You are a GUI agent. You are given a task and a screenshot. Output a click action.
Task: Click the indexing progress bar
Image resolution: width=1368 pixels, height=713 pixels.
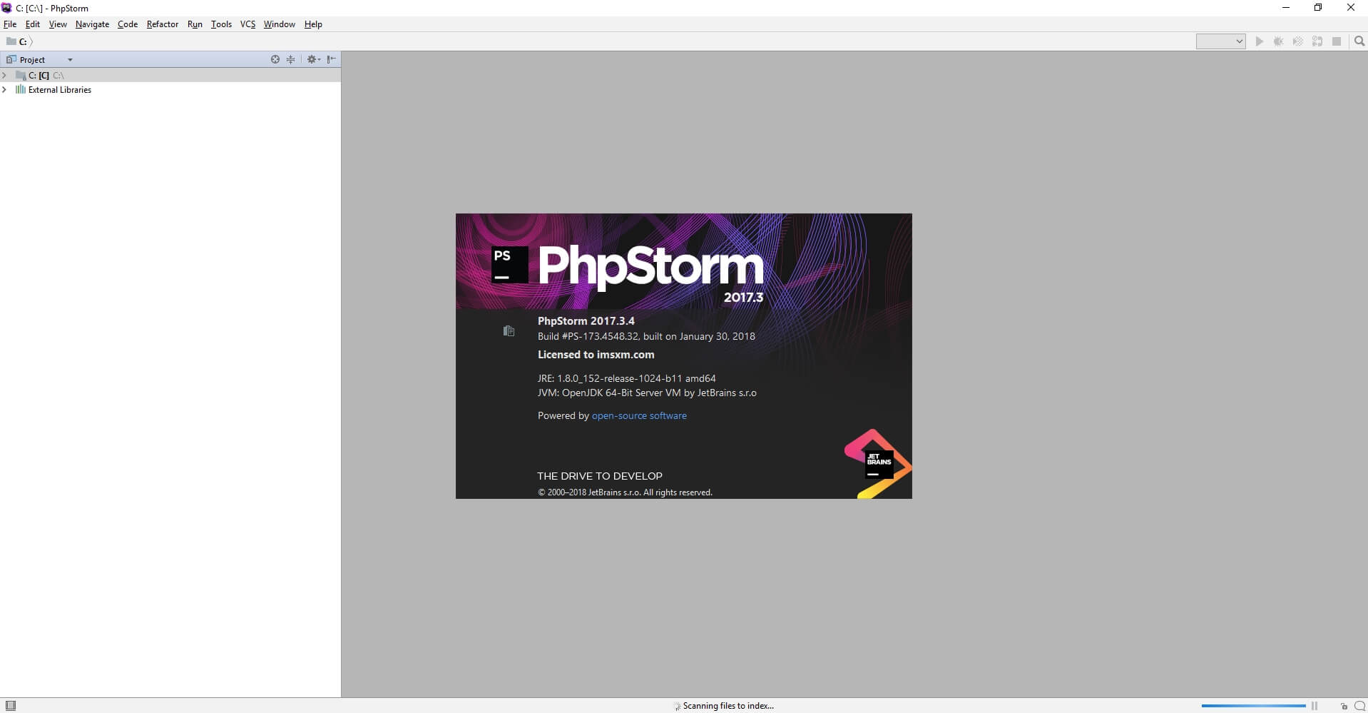tap(1253, 706)
